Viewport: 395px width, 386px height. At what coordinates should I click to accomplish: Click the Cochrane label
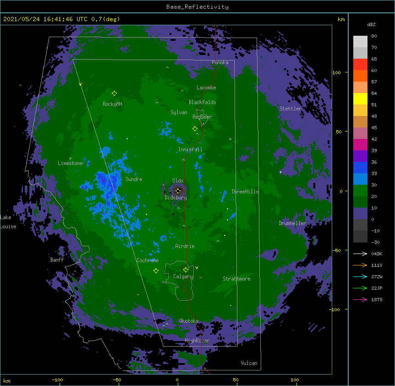point(148,260)
